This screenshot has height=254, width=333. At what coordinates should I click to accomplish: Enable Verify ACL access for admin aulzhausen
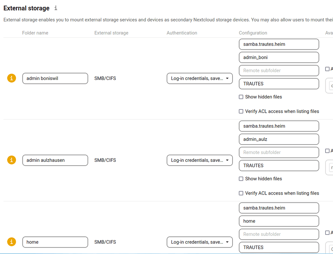(241, 193)
